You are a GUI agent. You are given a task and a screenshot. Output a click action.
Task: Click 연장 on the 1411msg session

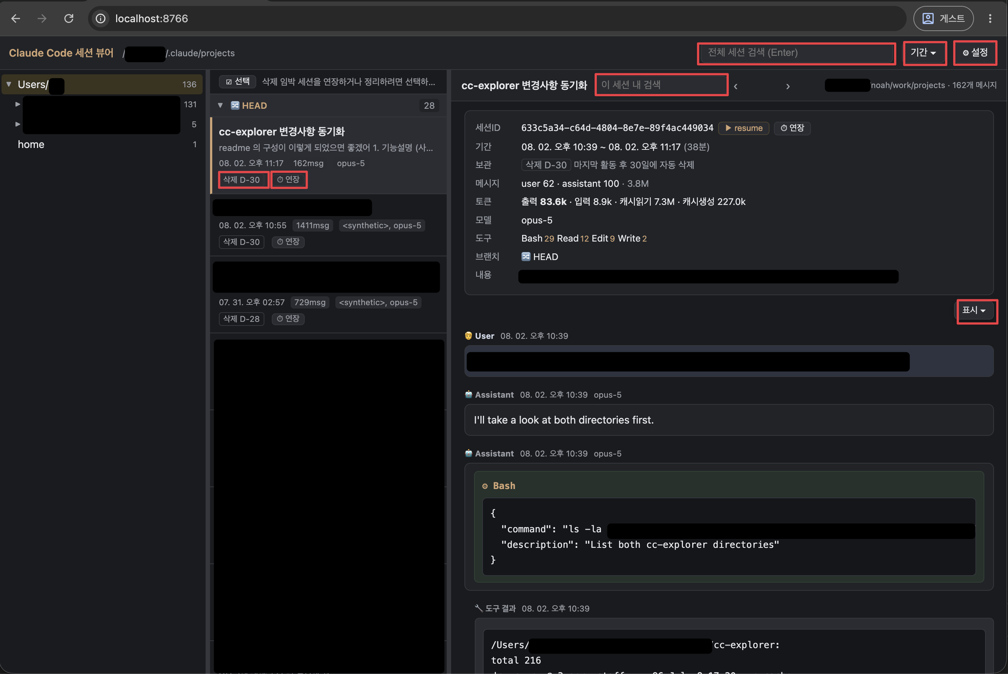click(x=288, y=242)
